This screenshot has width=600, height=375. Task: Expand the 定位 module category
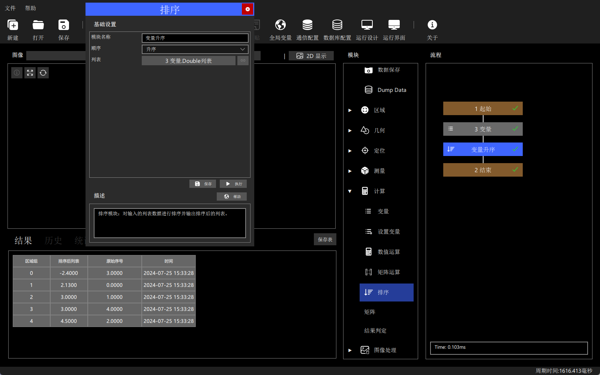350,151
